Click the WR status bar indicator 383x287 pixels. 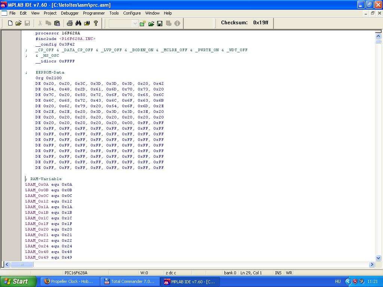(x=289, y=273)
